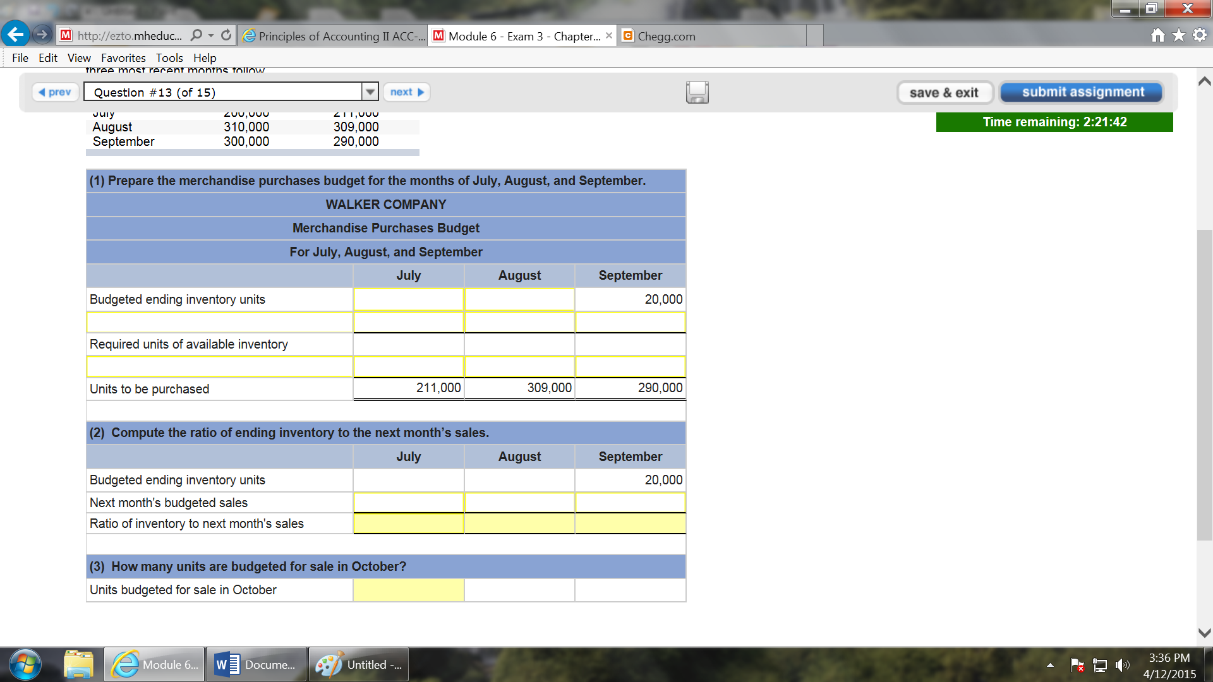The width and height of the screenshot is (1213, 682).
Task: Click September ratio of inventory field
Action: pyautogui.click(x=631, y=523)
